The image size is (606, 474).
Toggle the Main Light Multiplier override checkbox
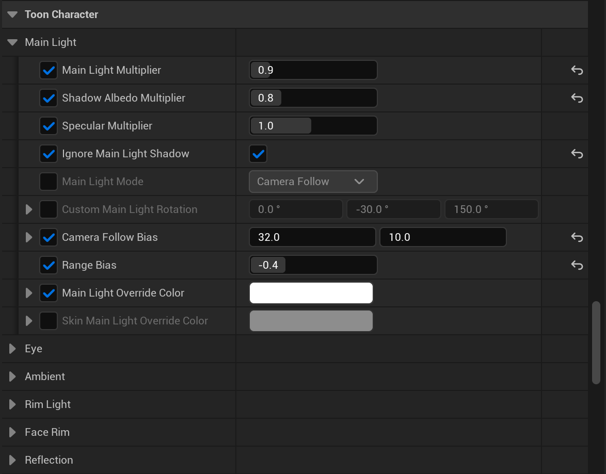(49, 70)
